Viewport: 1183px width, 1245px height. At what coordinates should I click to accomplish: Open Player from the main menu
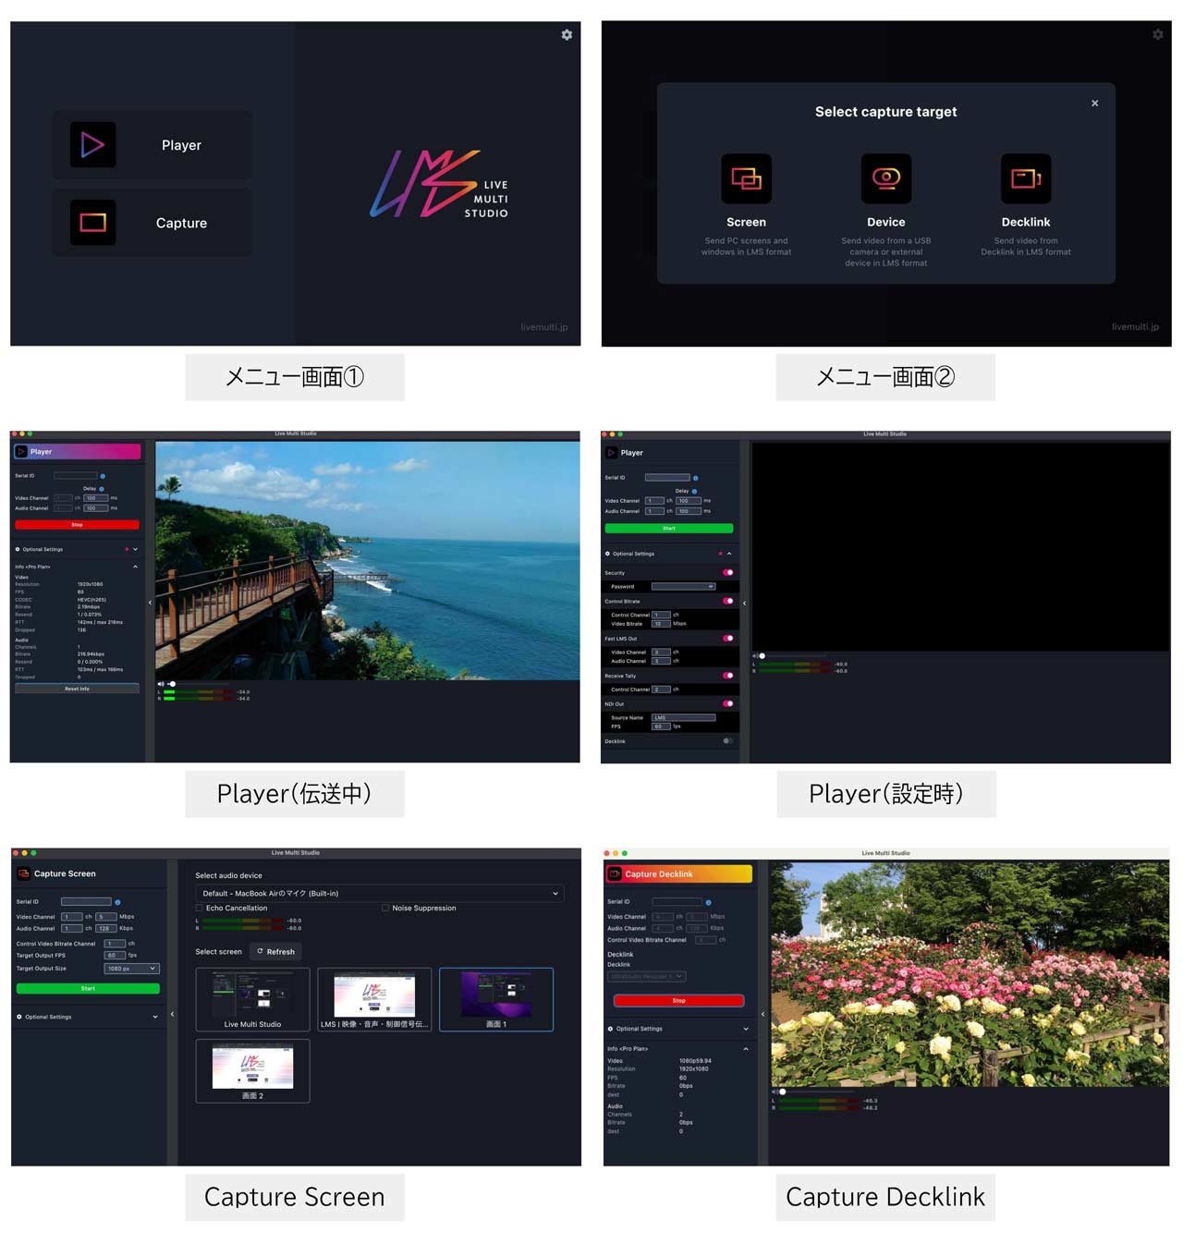coord(152,145)
